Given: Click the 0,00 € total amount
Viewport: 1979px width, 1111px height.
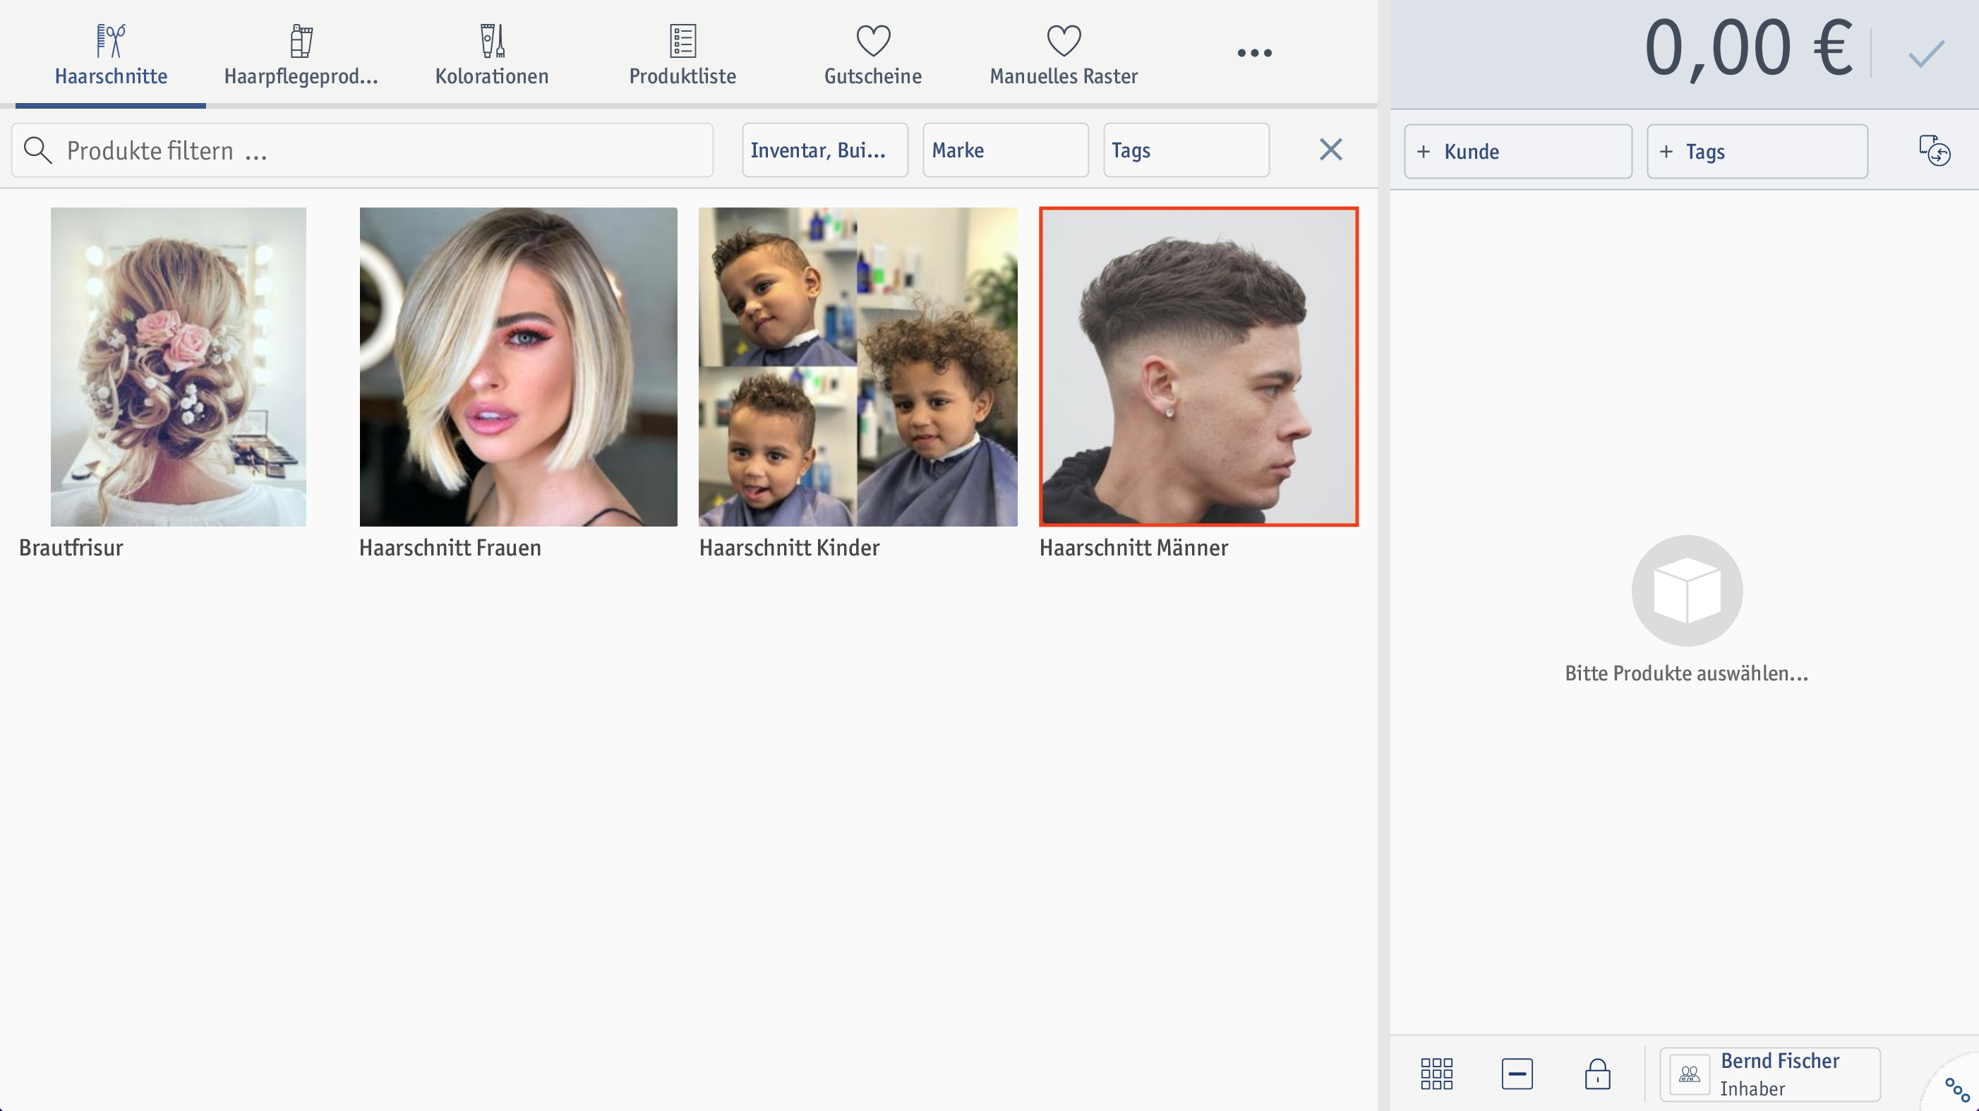Looking at the screenshot, I should 1748,49.
